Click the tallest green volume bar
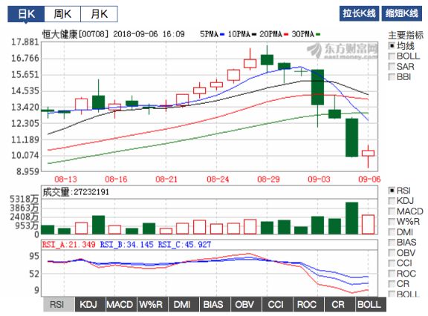428x316 pixels. click(351, 218)
